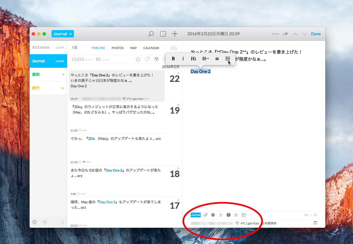Star this entry using the footer star

click(x=236, y=215)
